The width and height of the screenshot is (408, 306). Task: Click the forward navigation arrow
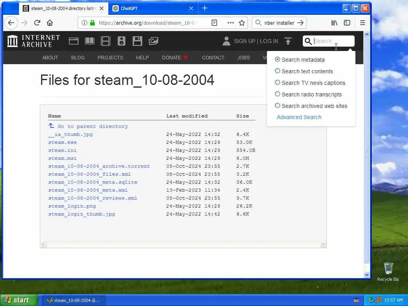click(24, 23)
